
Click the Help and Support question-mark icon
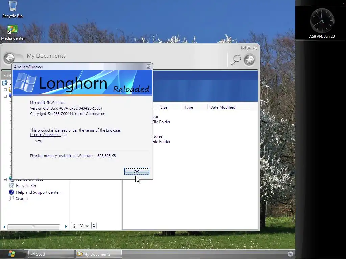click(x=11, y=192)
